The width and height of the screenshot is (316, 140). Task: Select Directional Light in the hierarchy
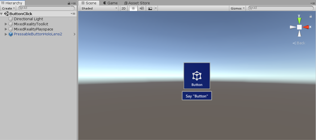tap(28, 19)
